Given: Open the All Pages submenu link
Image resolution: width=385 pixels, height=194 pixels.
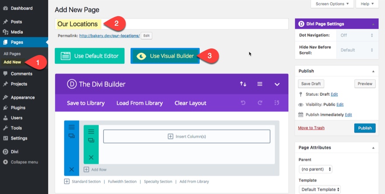Looking at the screenshot, I should point(12,54).
